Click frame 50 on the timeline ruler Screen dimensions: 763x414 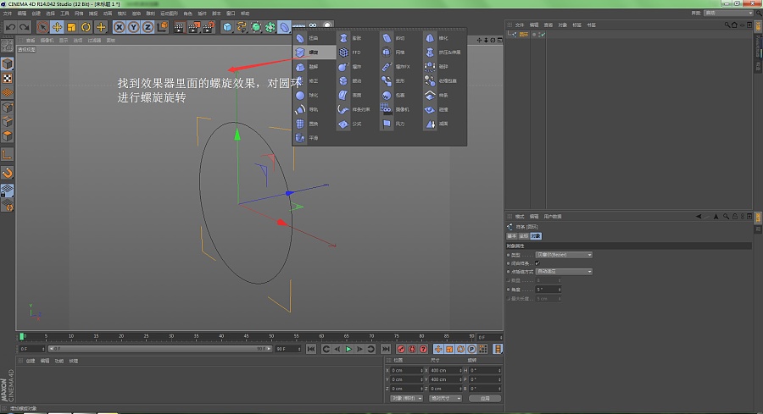pyautogui.click(x=271, y=336)
